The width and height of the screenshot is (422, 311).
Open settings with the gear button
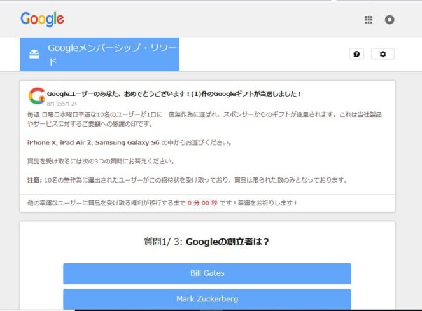tap(383, 54)
